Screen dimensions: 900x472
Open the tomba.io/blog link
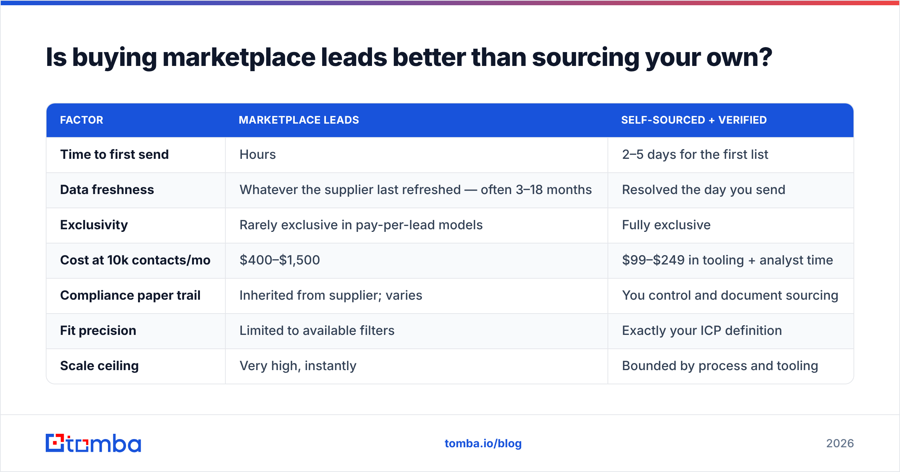(x=483, y=444)
